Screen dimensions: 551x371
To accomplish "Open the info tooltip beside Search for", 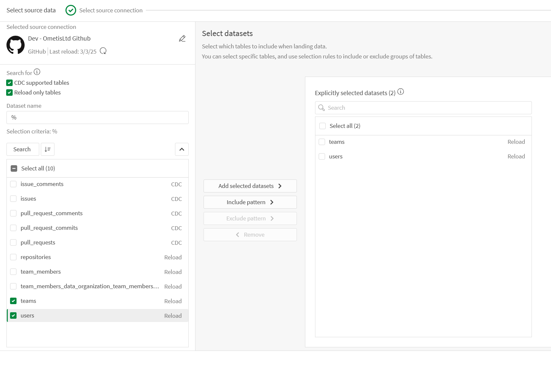I will [37, 72].
